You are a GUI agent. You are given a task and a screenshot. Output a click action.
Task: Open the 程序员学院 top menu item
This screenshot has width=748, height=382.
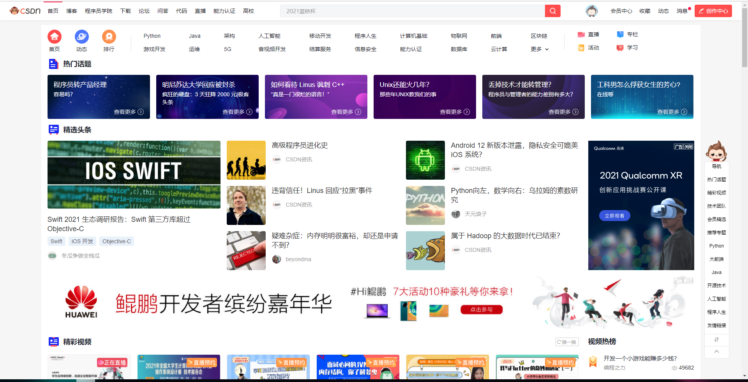(x=99, y=11)
